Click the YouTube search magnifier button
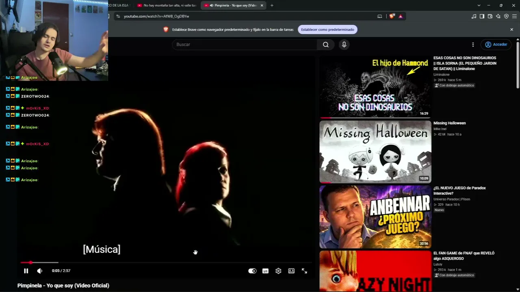This screenshot has height=292, width=520. tap(326, 45)
